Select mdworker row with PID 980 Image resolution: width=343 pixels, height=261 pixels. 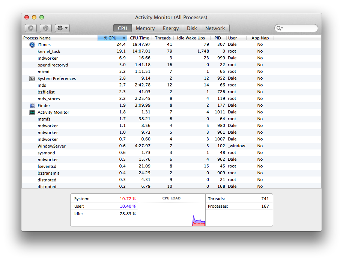click(x=171, y=126)
